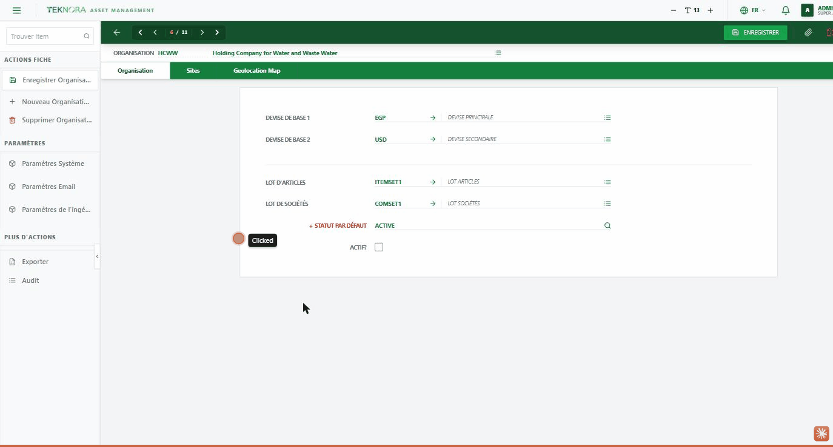Screen dimensions: 833x447
Task: Open the admin user avatar menu
Action: [807, 10]
